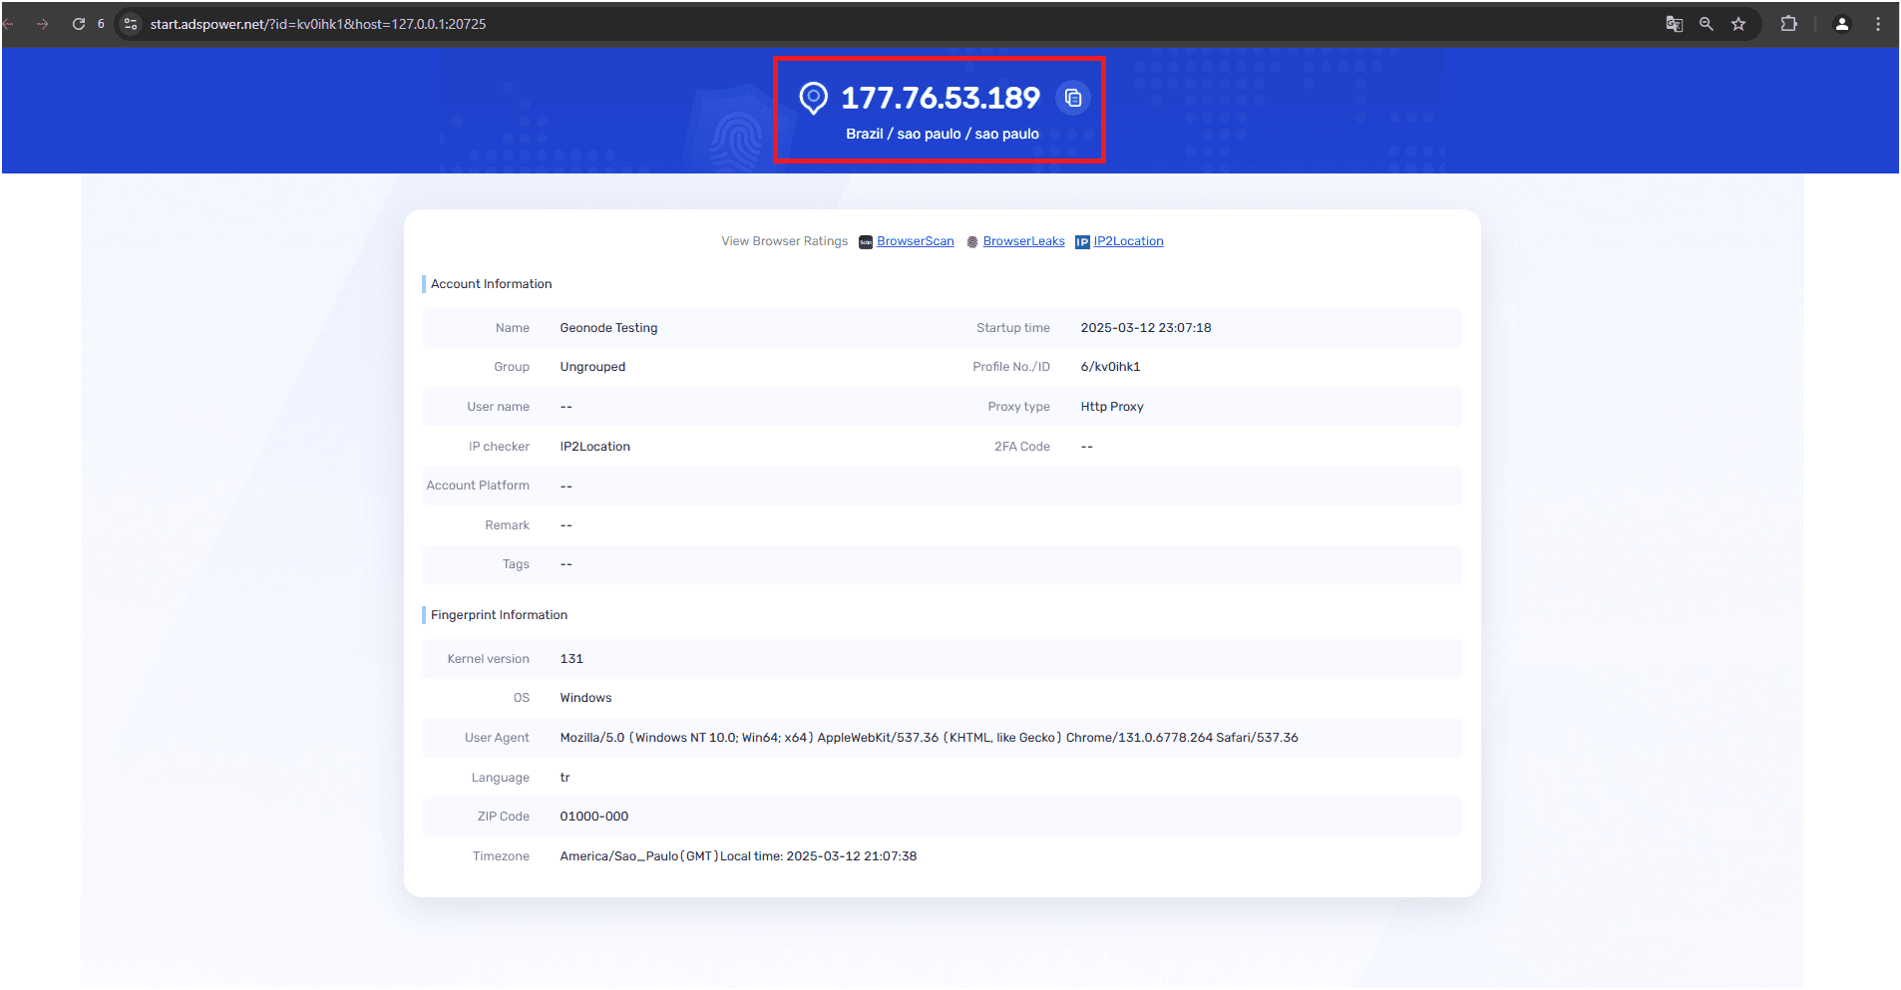Open the BrowserScan link
This screenshot has width=1901, height=990.
(x=915, y=240)
